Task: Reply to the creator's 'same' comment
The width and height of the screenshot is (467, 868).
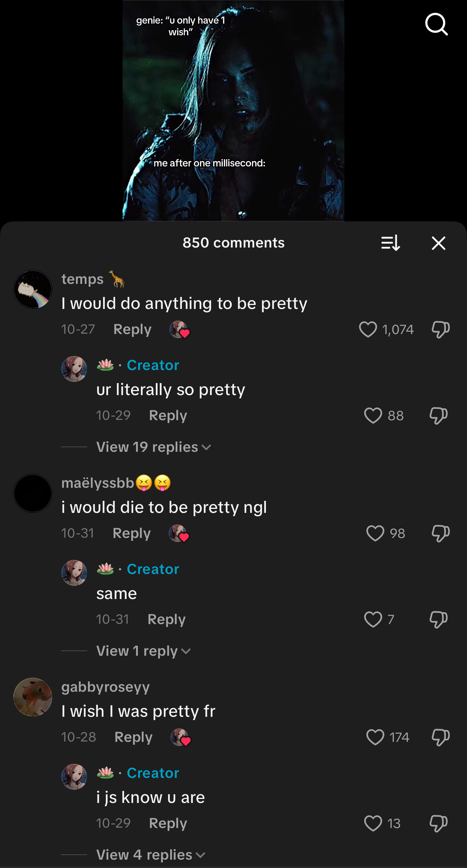Action: [167, 619]
